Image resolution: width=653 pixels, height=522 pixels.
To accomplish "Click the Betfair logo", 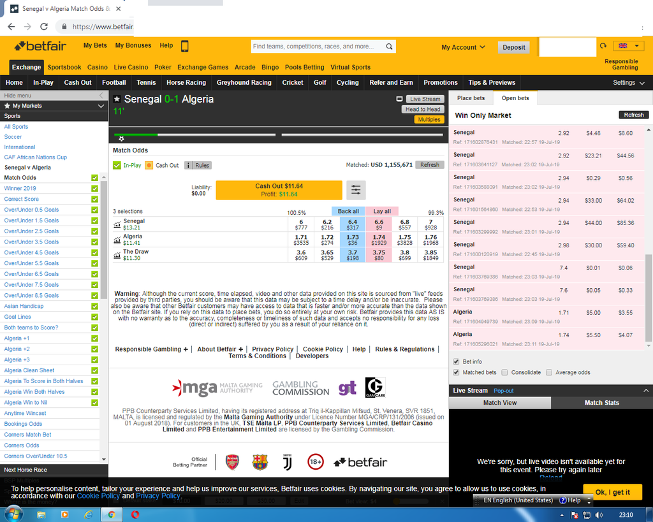I will [x=40, y=46].
